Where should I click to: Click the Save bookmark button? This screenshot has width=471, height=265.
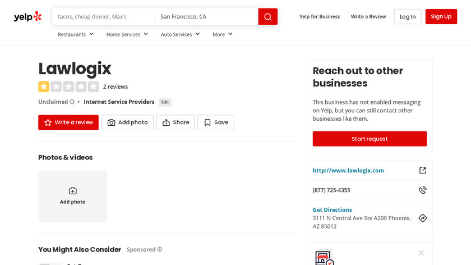tap(216, 122)
